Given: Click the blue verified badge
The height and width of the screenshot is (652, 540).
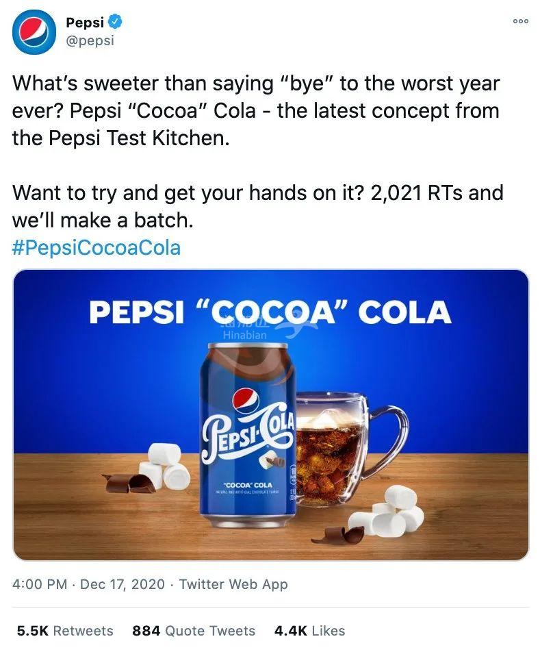Looking at the screenshot, I should tap(116, 22).
